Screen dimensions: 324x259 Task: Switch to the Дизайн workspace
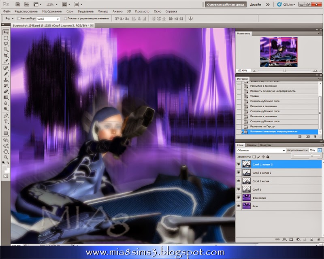(x=256, y=4)
